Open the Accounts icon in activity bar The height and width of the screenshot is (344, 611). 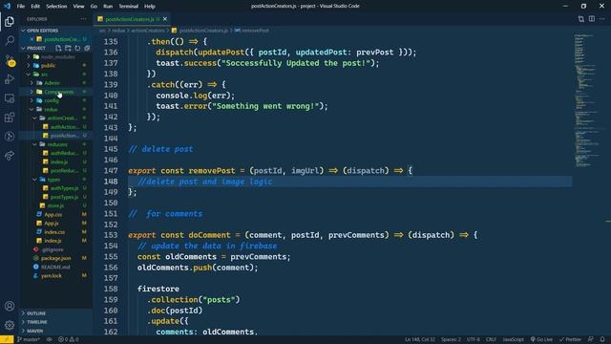(x=10, y=306)
